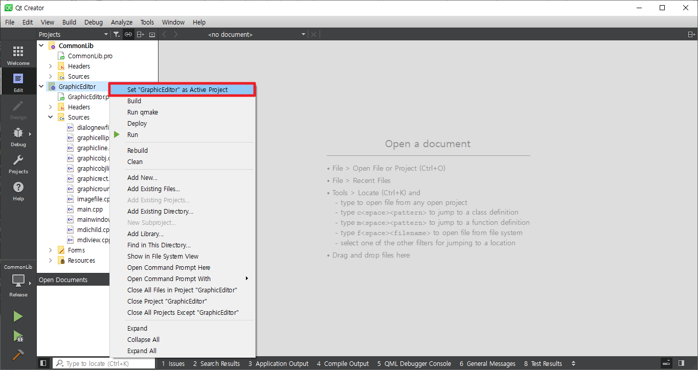Click Add Existing Directory... entry
The image size is (698, 370).
click(183, 211)
